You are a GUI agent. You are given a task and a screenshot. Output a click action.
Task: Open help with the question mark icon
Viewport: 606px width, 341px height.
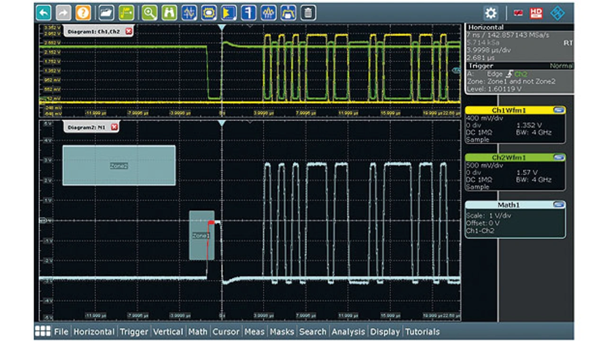coord(83,13)
